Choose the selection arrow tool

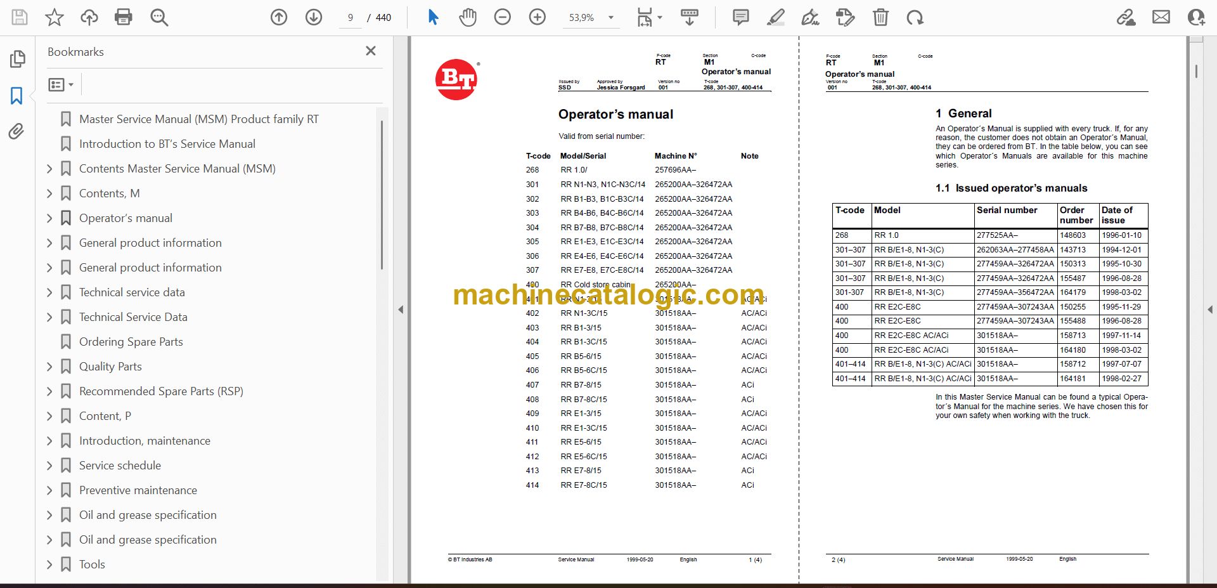coord(433,17)
